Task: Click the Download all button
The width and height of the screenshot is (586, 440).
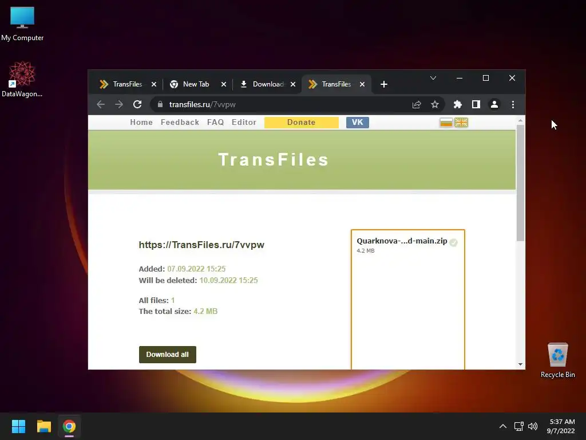Action: tap(168, 354)
